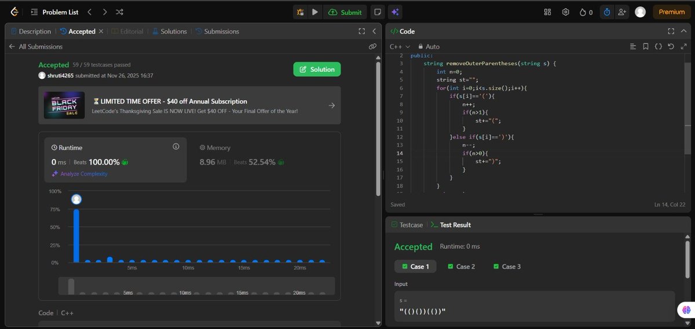695x329 pixels.
Task: Click the Runtime info icon
Action: [176, 147]
